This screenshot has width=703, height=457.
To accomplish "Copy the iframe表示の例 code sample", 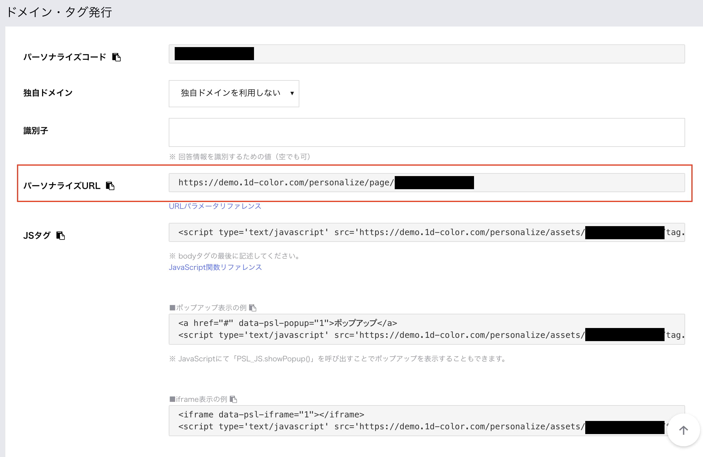I will tap(233, 399).
